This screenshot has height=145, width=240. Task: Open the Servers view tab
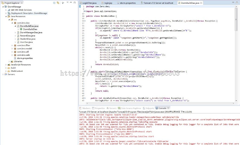[111, 108]
